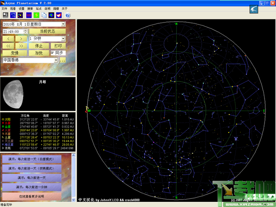Select the 海王星 row in planet table
Image resolution: width=276 pixels, height=207 pixels.
(38, 145)
